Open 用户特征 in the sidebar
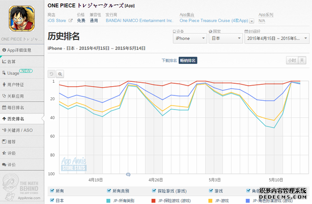 tap(22, 85)
